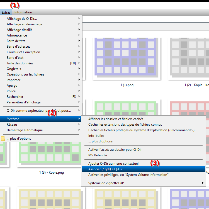Open Réseau submenu
The width and height of the screenshot is (209, 209).
click(x=40, y=125)
